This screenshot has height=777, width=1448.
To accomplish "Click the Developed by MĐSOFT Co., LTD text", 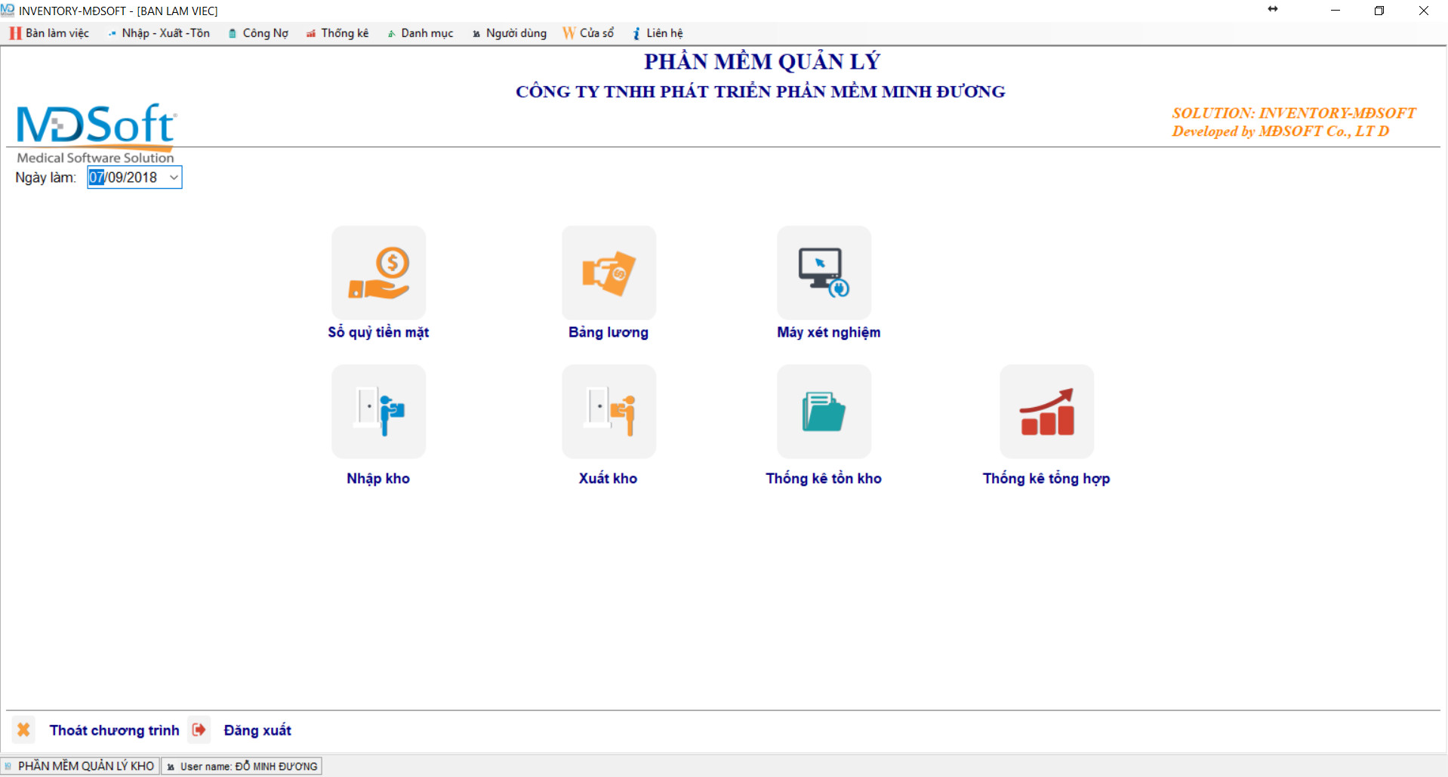I will tap(1280, 131).
